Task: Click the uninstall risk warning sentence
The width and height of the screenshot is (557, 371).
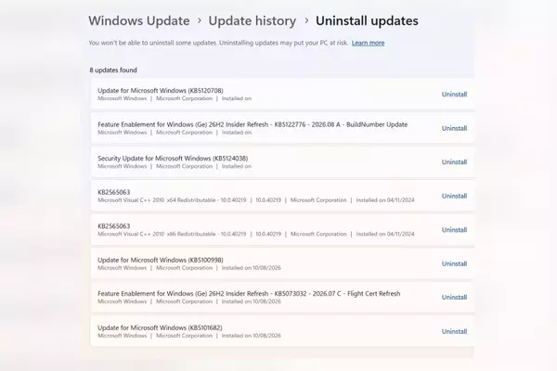Action: pos(218,43)
